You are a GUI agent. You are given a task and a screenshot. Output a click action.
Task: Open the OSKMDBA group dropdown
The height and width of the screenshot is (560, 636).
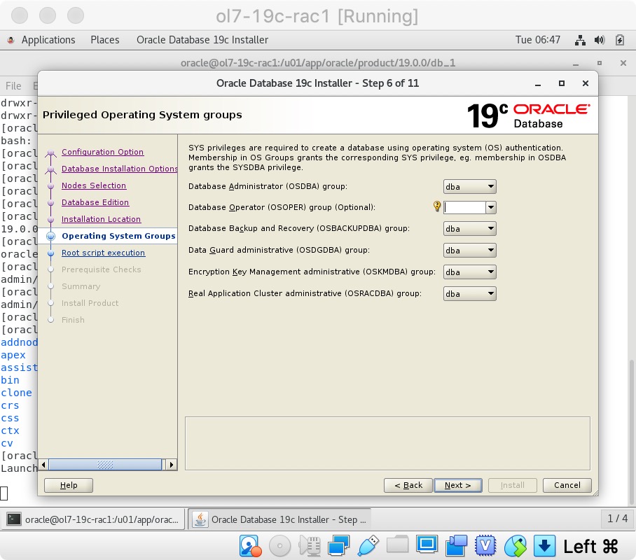(470, 272)
